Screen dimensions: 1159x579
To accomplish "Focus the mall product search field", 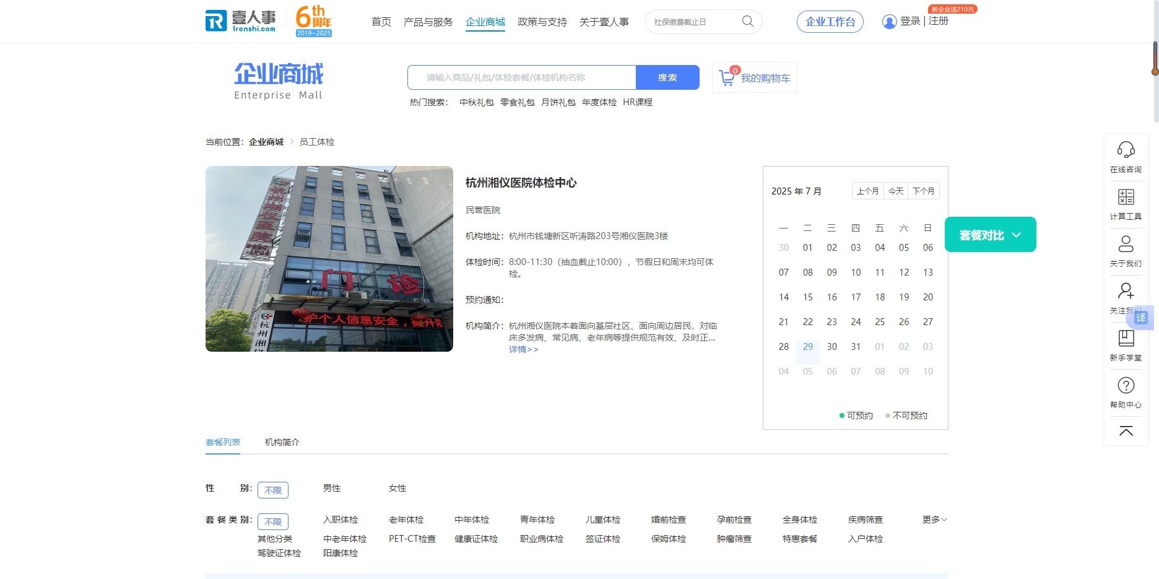I will pos(522,77).
